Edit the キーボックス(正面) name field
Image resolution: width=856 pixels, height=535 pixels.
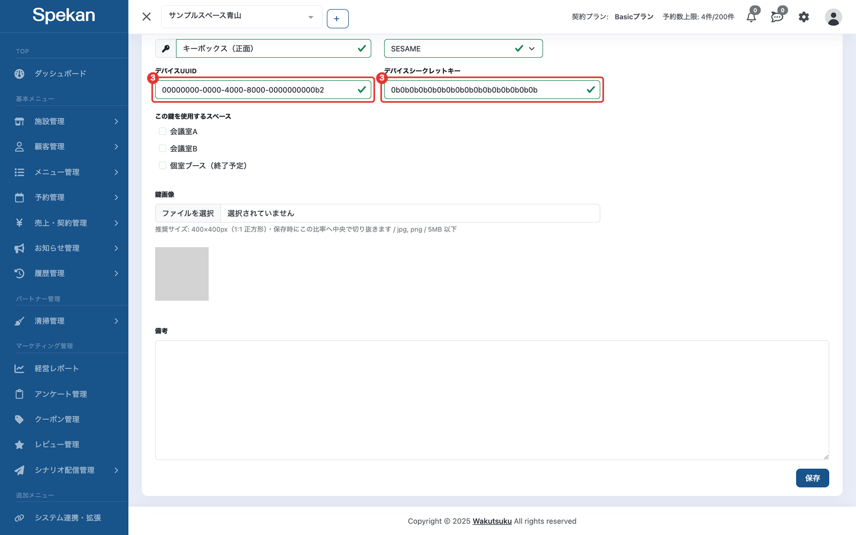[x=273, y=49]
